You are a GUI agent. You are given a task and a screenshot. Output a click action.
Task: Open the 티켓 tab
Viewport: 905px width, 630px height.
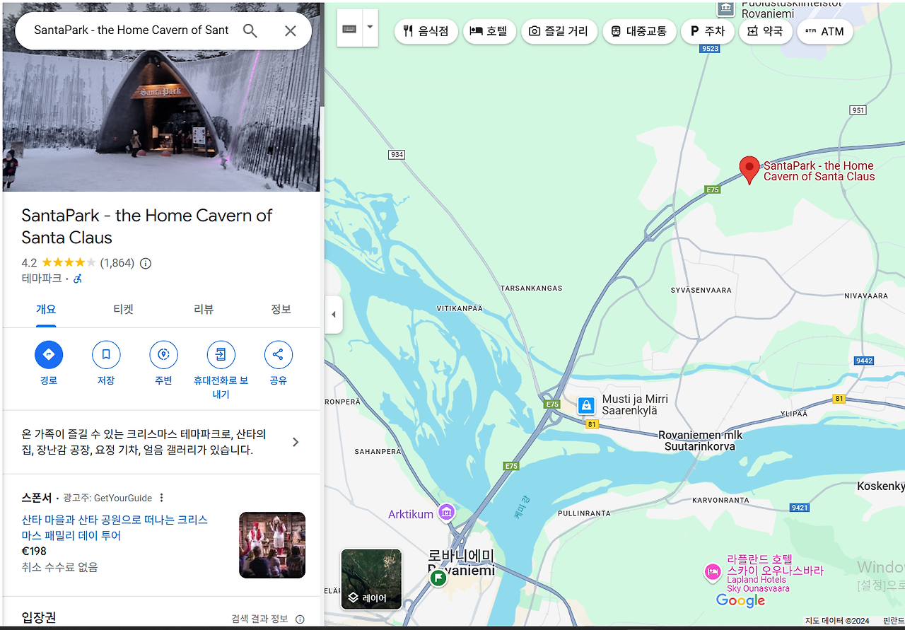tap(124, 309)
